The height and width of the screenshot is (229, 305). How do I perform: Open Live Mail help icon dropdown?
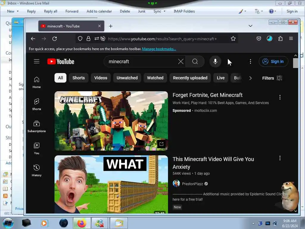click(x=272, y=11)
